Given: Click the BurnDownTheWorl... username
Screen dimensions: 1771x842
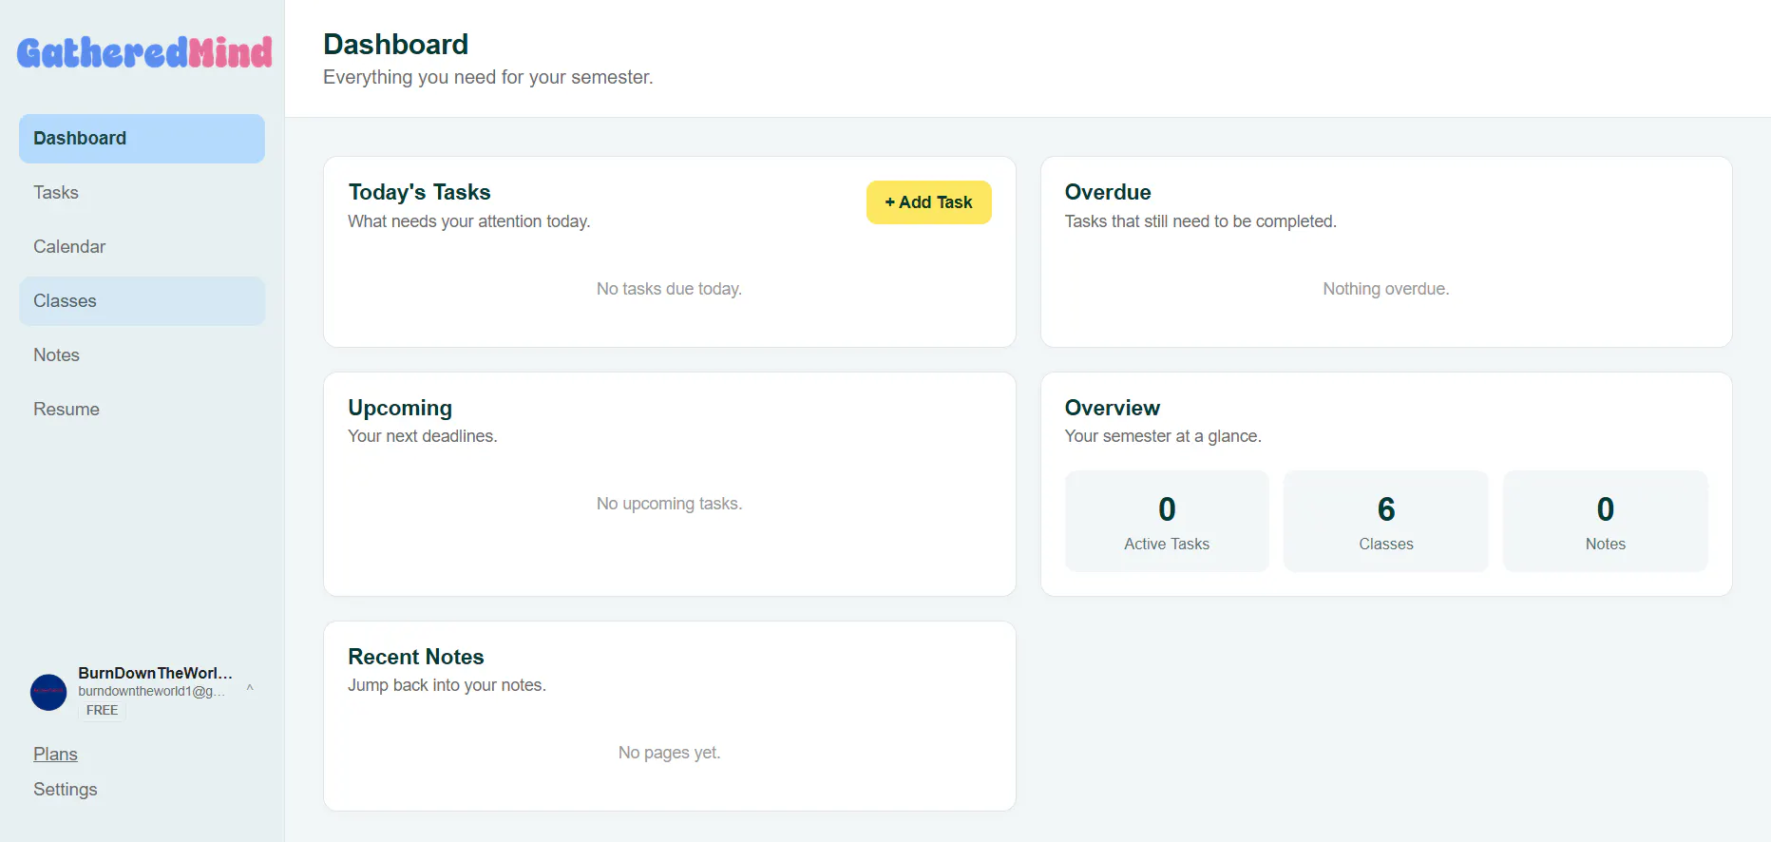Looking at the screenshot, I should pos(155,673).
